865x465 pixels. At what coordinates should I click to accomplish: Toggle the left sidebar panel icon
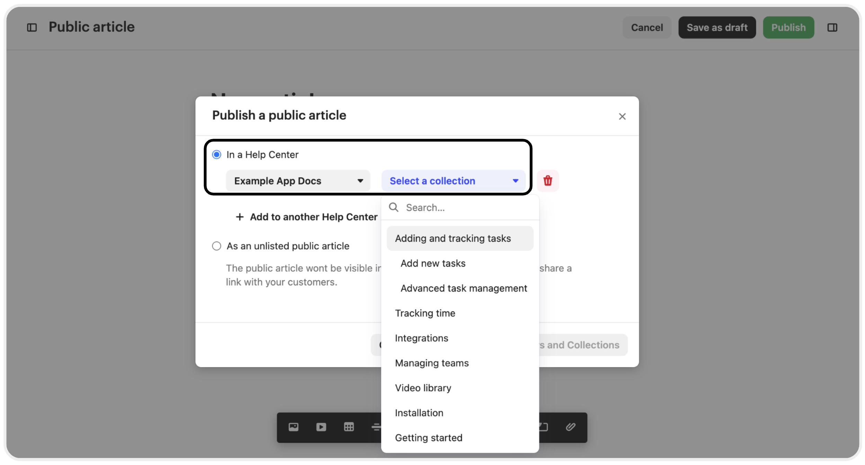(x=32, y=27)
